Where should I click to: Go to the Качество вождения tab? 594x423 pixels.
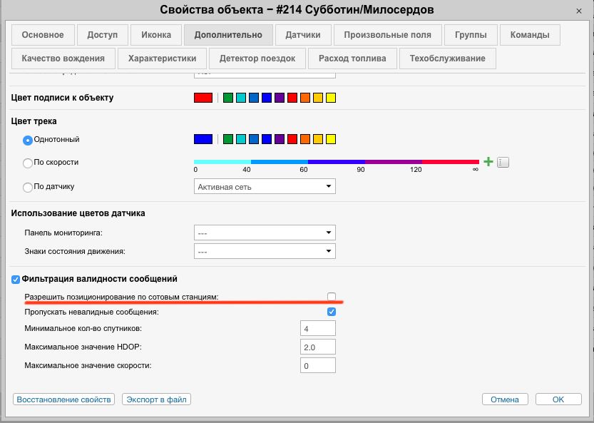point(63,58)
